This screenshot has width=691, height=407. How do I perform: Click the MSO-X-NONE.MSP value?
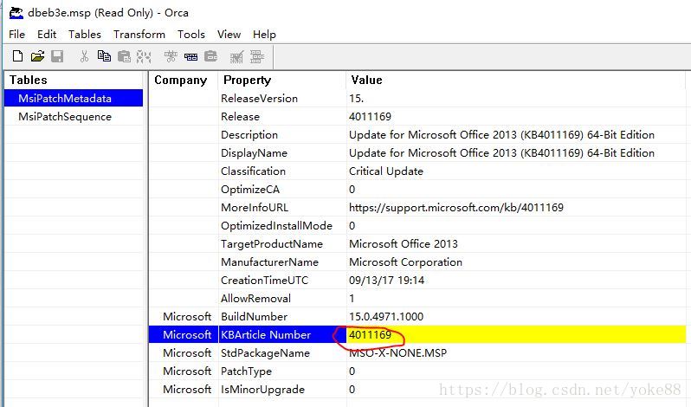pyautogui.click(x=398, y=352)
